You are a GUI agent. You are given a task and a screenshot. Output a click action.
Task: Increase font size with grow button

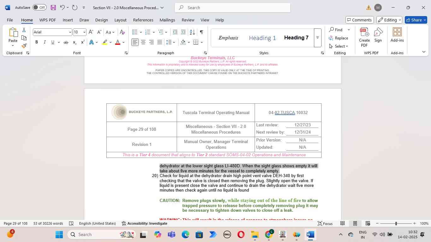point(91,32)
